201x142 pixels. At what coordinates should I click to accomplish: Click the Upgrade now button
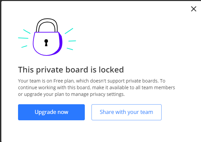pos(51,112)
